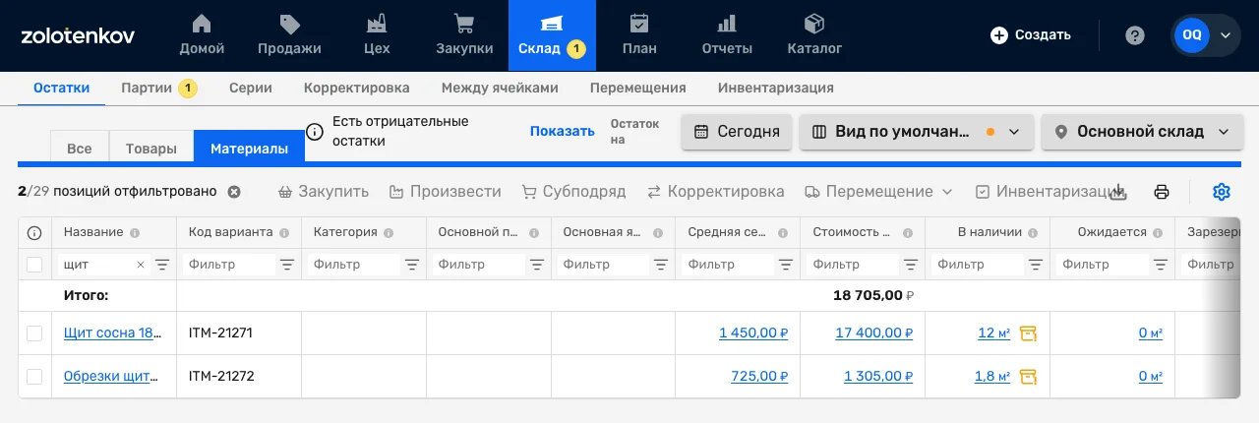Image resolution: width=1259 pixels, height=423 pixels.
Task: Click the Зарезервировано filter input
Action: point(1208,265)
